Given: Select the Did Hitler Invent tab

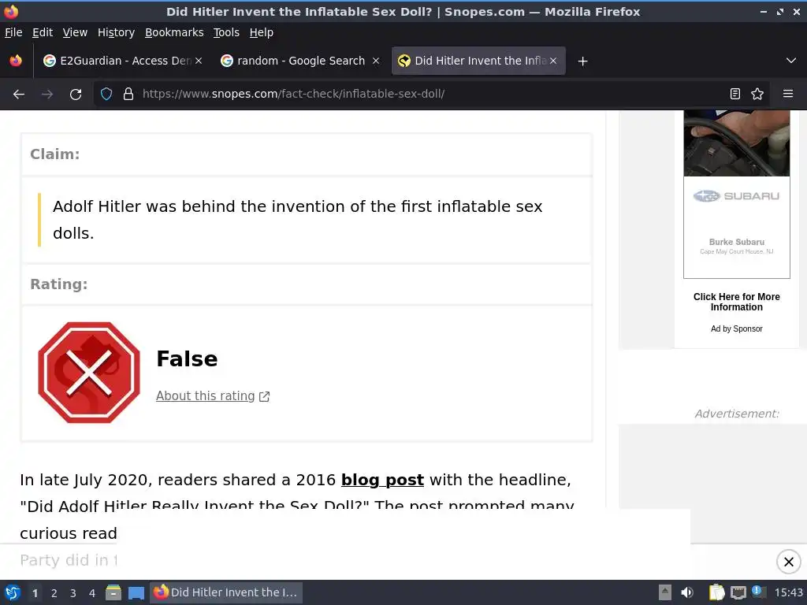Looking at the screenshot, I should tap(478, 61).
